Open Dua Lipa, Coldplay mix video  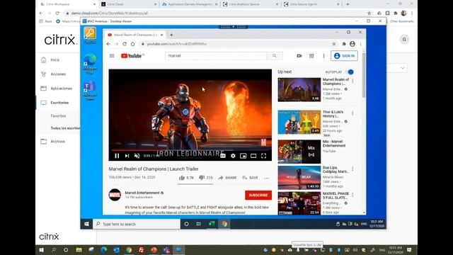coord(299,178)
